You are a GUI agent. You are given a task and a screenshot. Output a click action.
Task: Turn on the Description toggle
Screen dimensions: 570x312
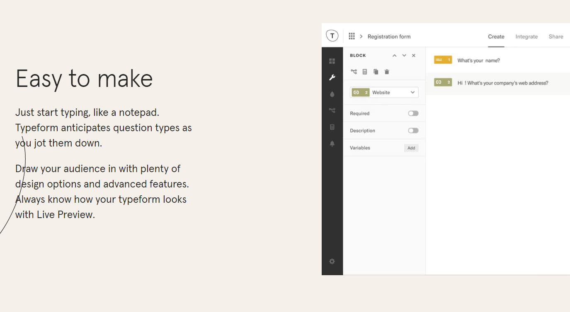(x=413, y=130)
